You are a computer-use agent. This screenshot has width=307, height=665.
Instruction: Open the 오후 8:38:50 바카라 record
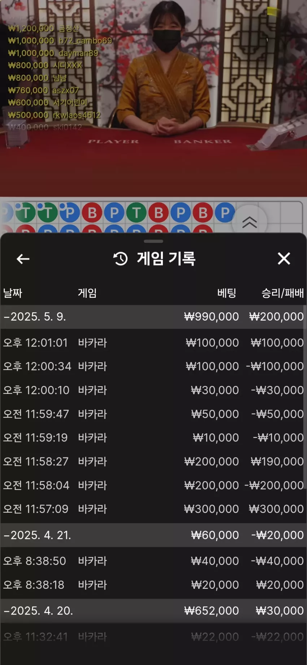click(x=153, y=561)
